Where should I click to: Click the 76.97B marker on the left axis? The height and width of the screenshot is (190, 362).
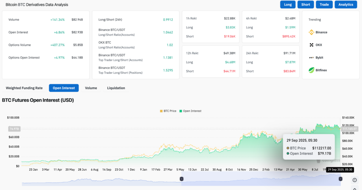click(13, 129)
